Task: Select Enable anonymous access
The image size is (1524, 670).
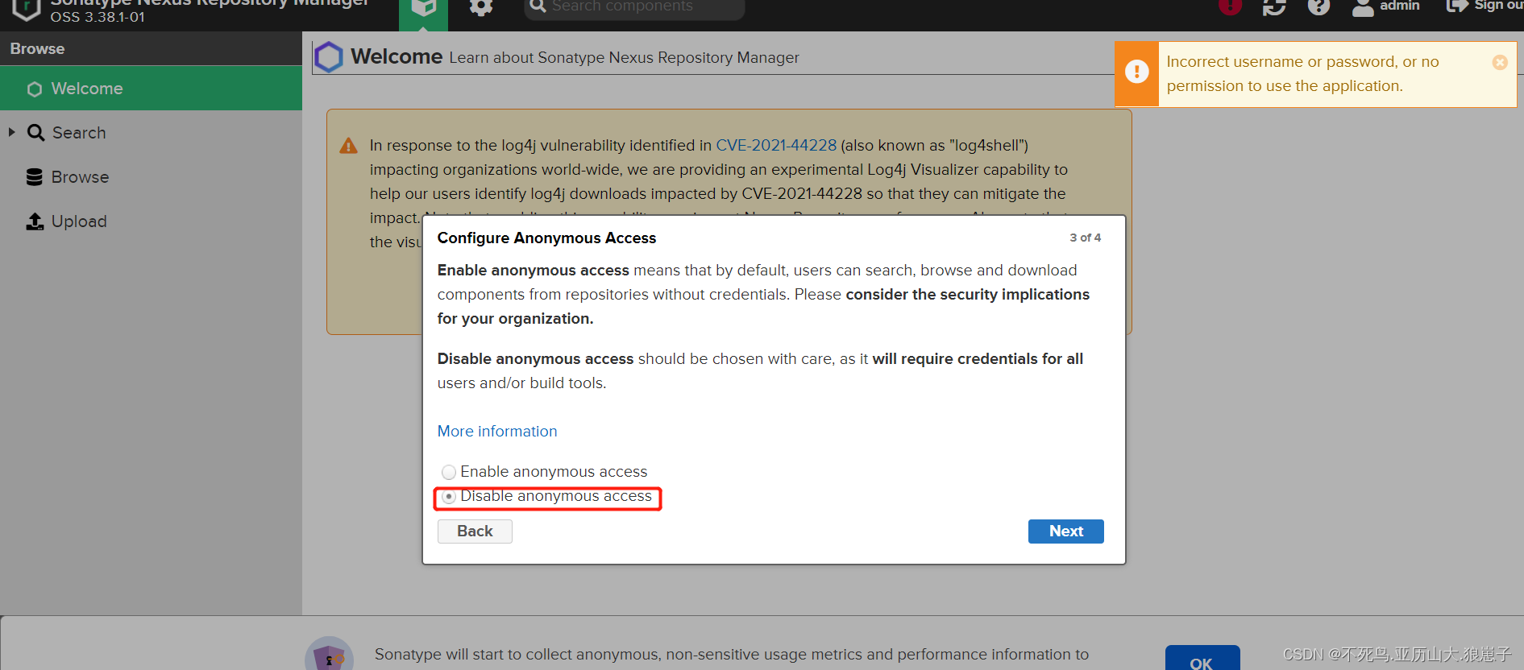Action: click(x=449, y=472)
